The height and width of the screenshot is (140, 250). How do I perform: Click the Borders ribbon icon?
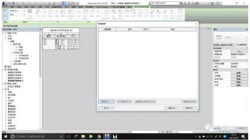pos(146,13)
